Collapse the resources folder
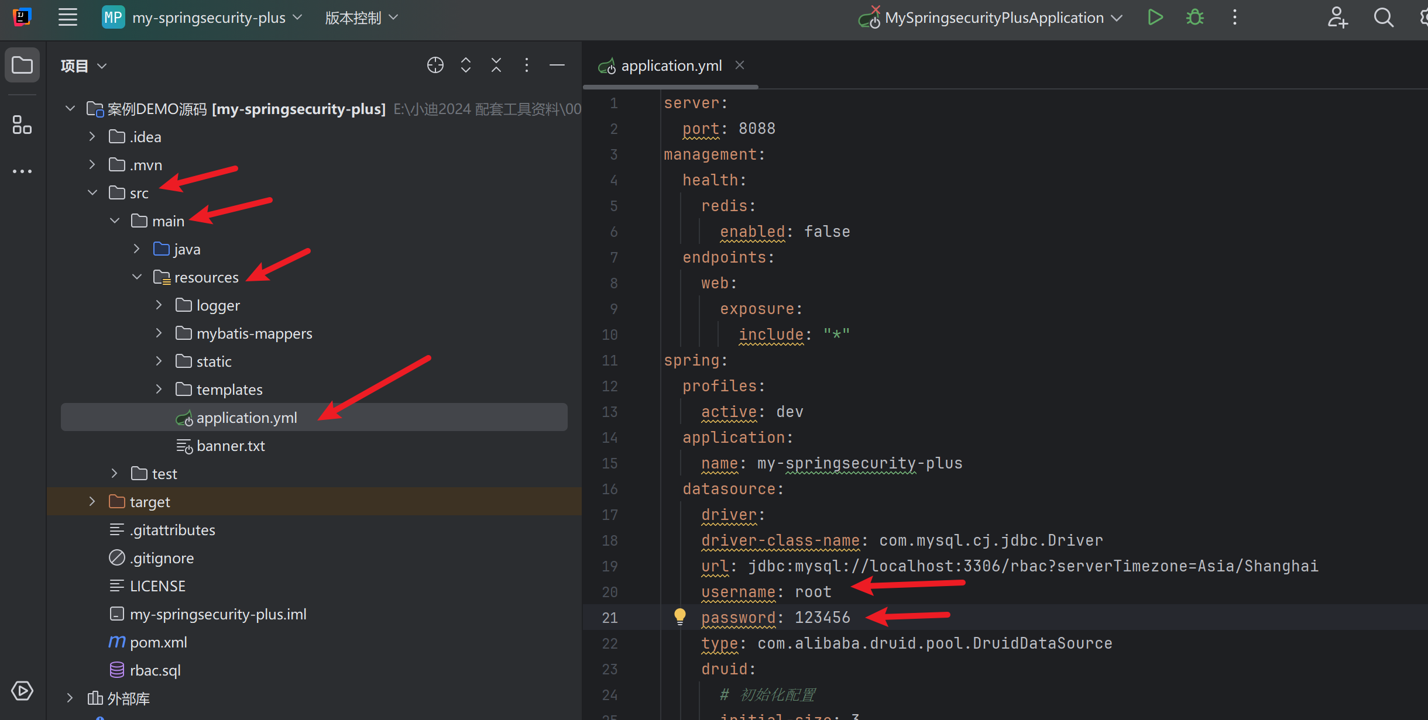Screen dimensions: 1428x720 pos(137,277)
